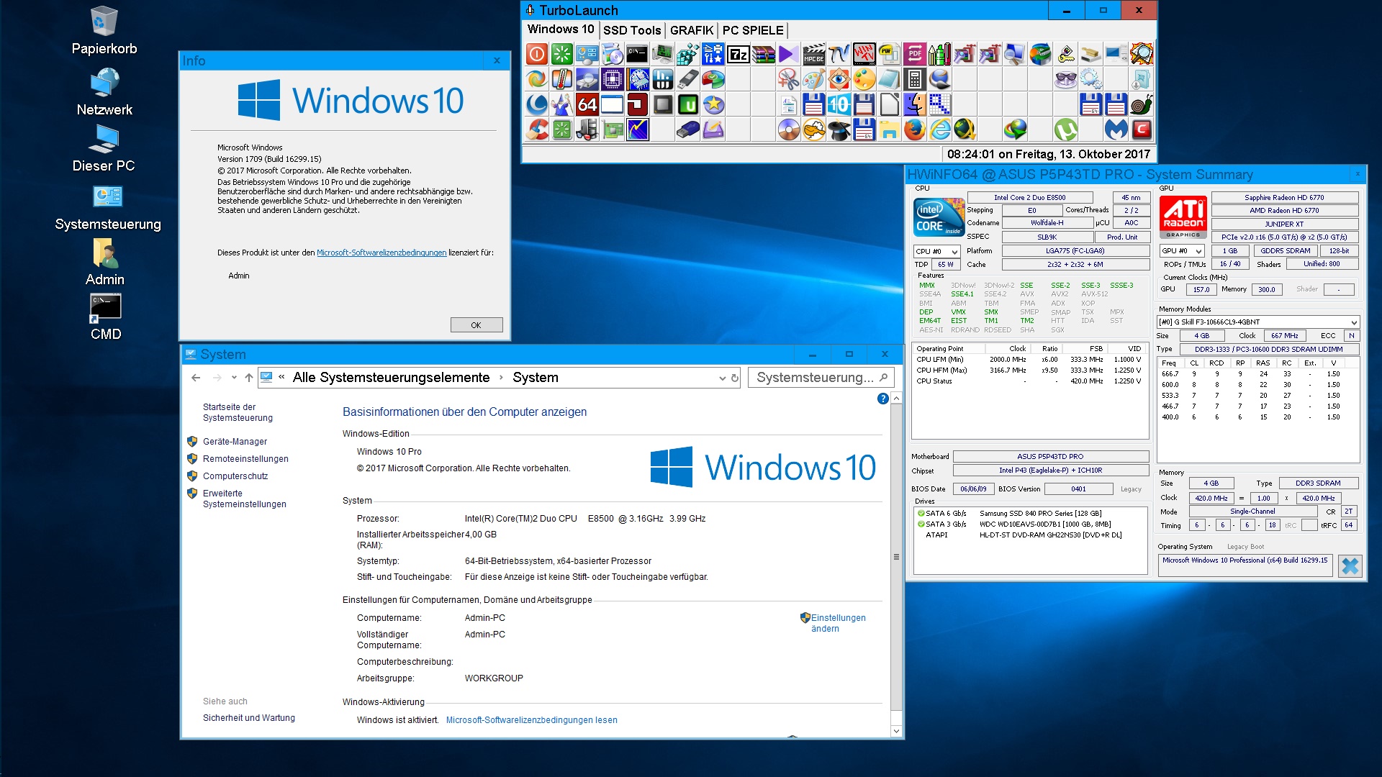Expand the CPU #0 selector in HWiNFO
The image size is (1382, 777).
[936, 251]
